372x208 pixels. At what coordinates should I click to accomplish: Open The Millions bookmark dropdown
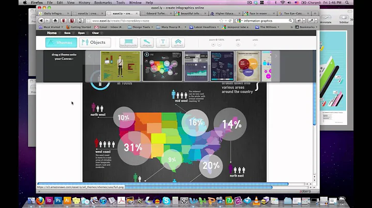267,27
